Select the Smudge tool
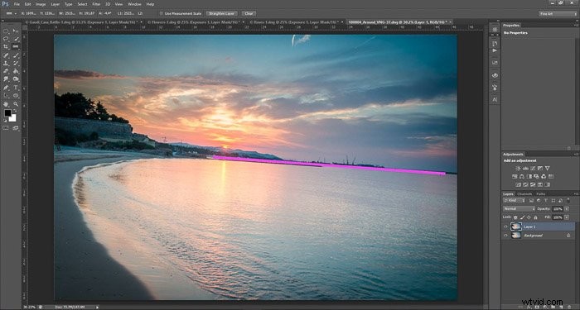Viewport: 580px width, 310px height. [x=6, y=79]
